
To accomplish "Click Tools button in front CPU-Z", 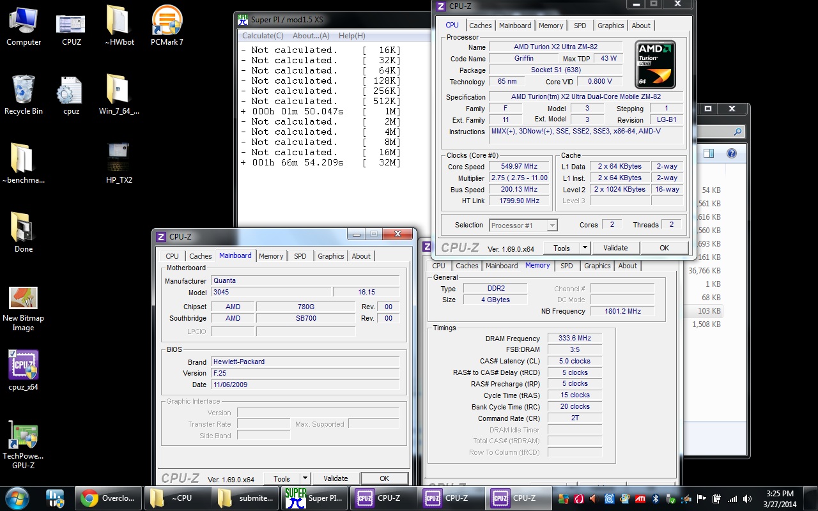I will coord(562,248).
